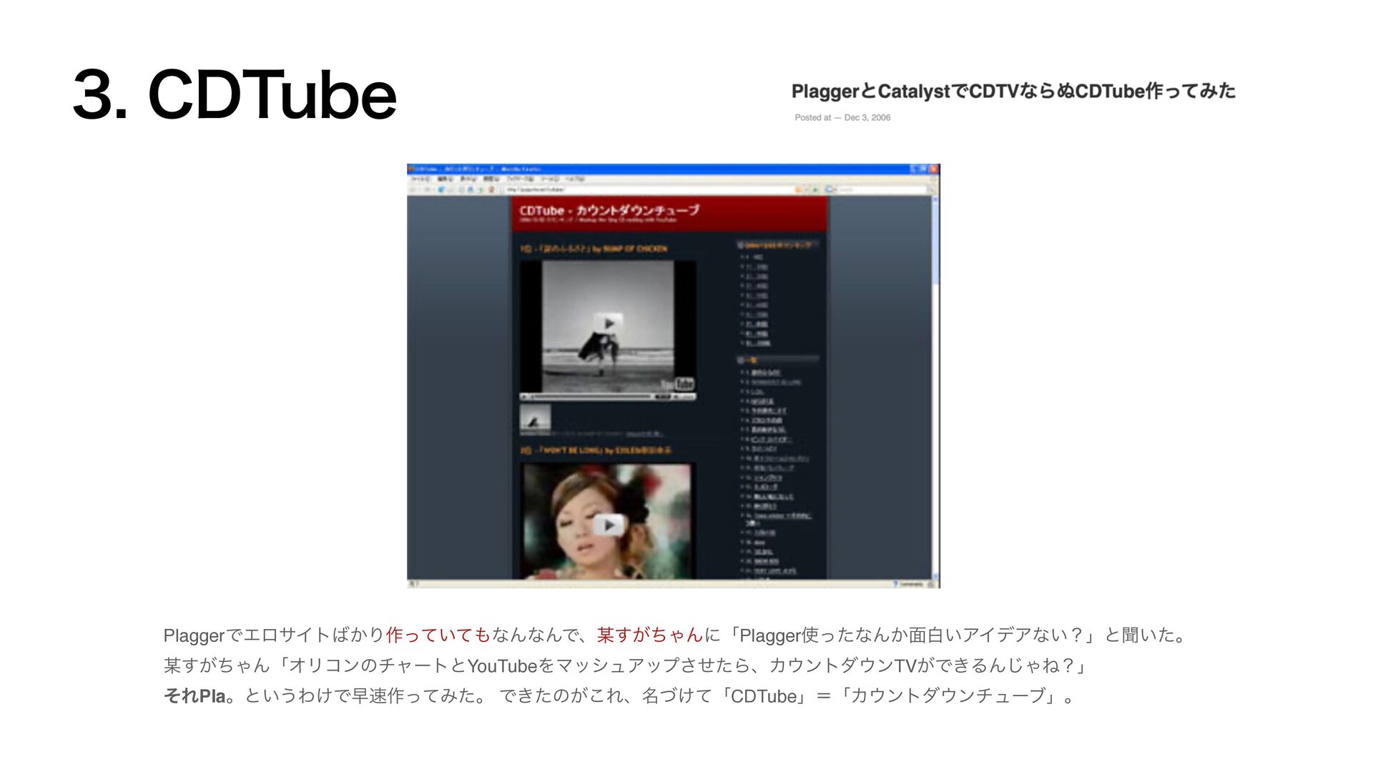Click the browser address bar in embedded window
The width and height of the screenshot is (1373, 772).
647,189
